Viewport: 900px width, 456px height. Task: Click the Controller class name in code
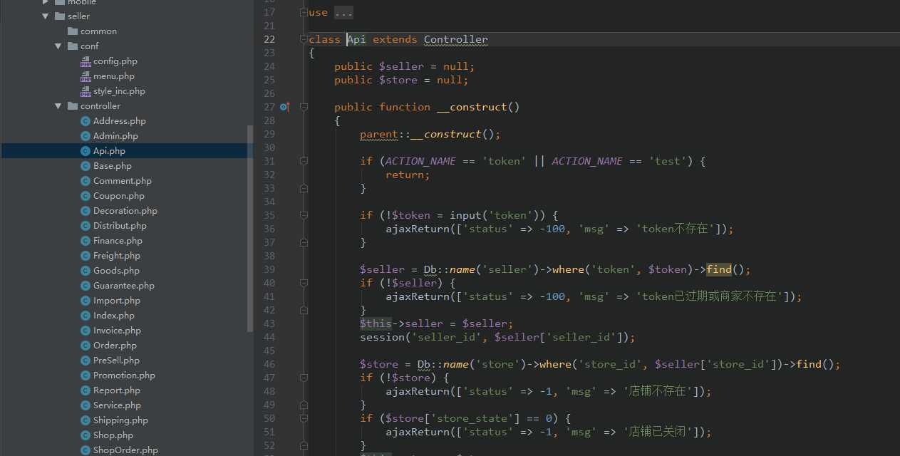pyautogui.click(x=455, y=40)
